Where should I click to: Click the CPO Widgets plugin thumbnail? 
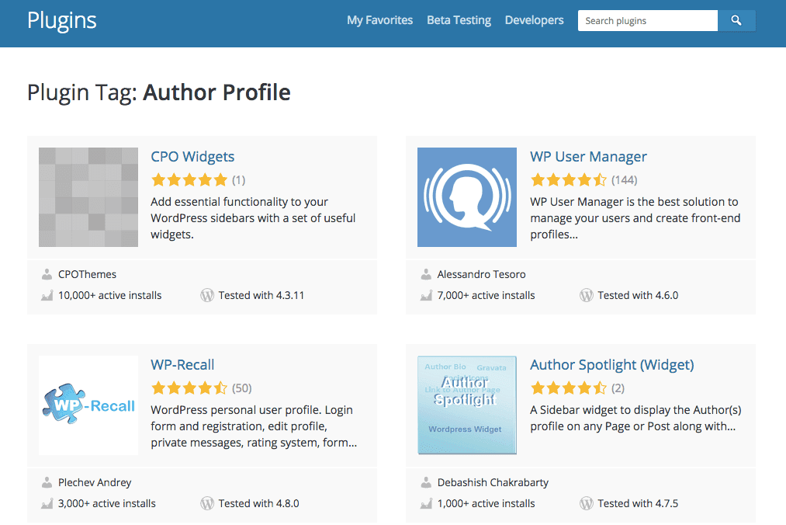click(x=88, y=196)
